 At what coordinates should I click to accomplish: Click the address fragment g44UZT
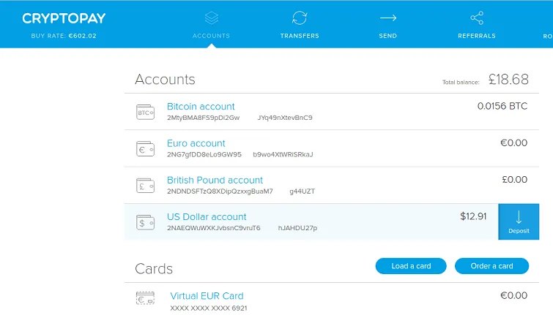[x=303, y=191]
